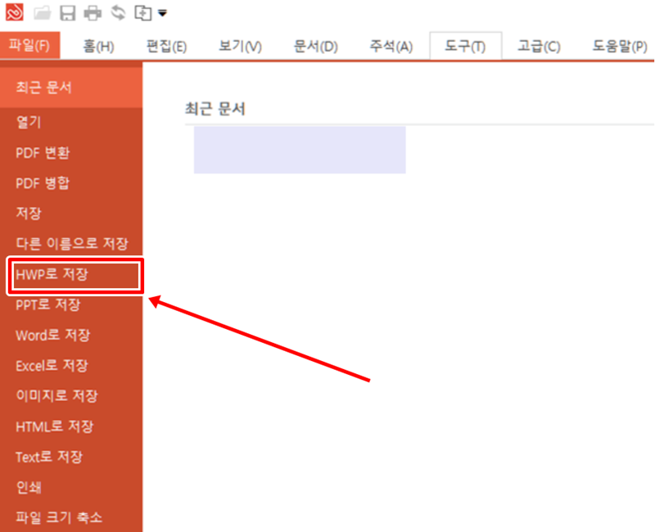Screen dimensions: 655x532
Task: Click the refresh arrows icon in toolbar
Action: 118,13
